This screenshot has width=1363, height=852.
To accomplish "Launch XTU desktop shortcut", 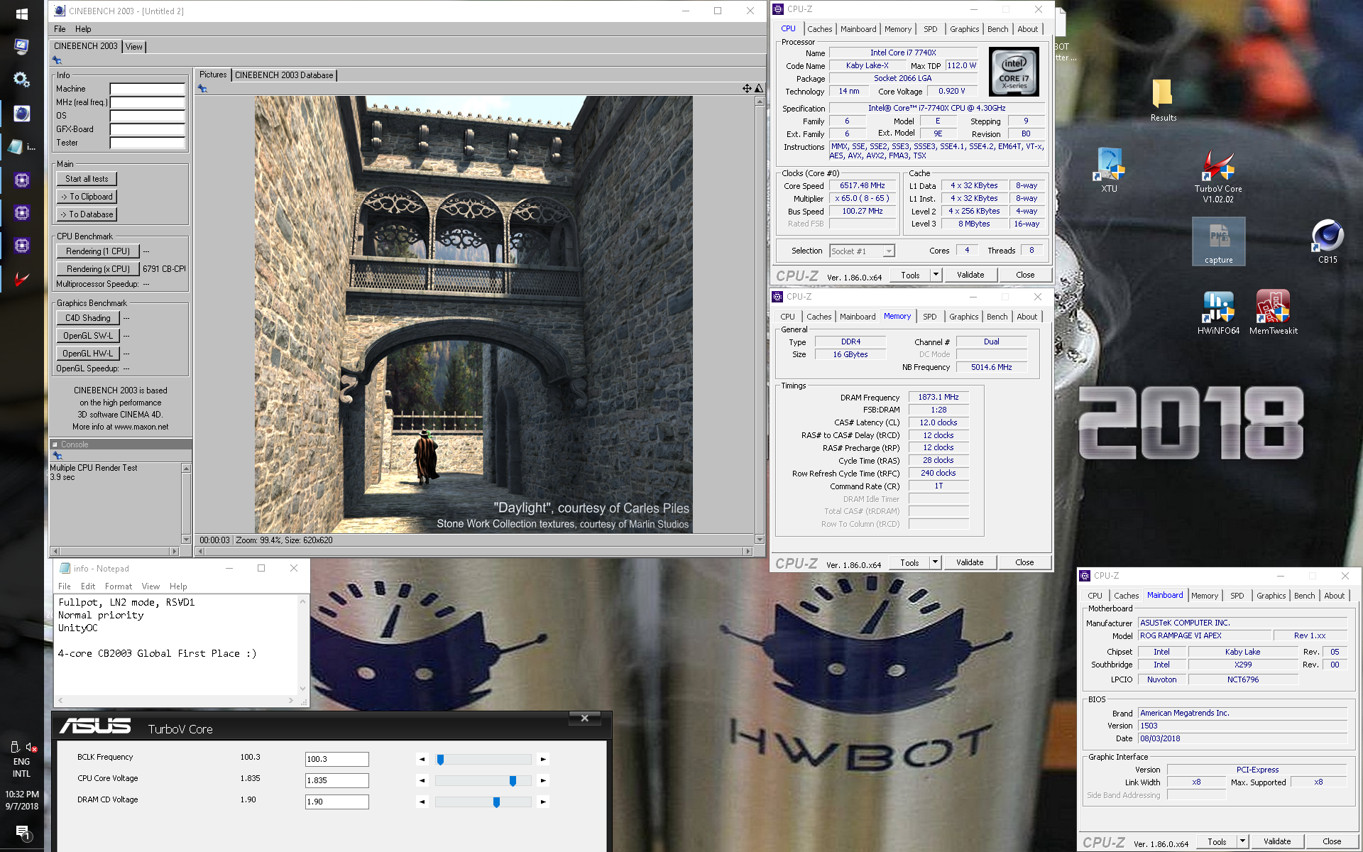I will click(1109, 170).
